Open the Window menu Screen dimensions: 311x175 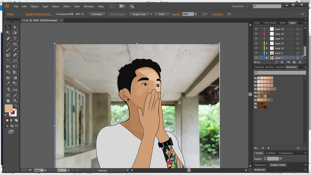pos(88,6)
